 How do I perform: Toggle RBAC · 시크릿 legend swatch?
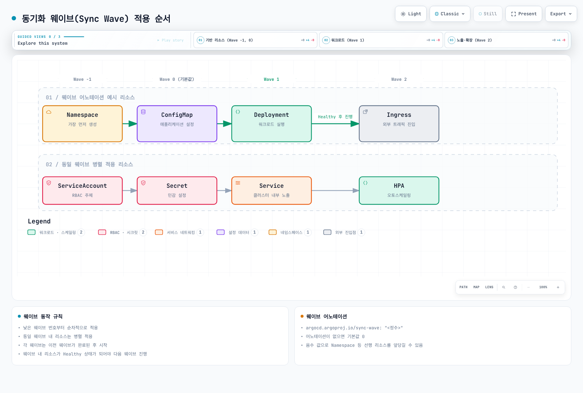(x=102, y=232)
